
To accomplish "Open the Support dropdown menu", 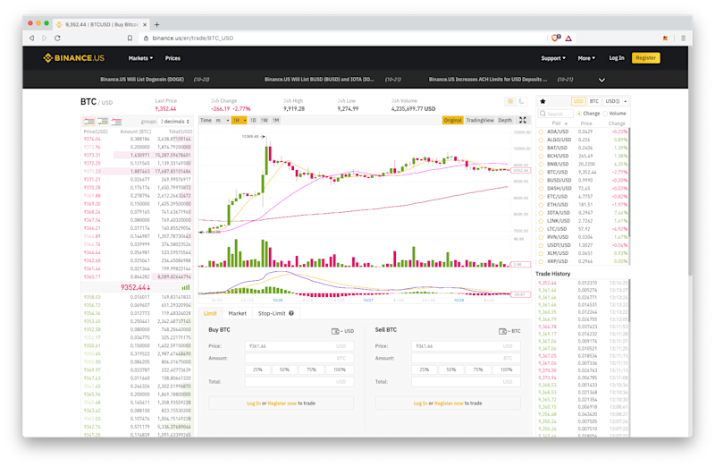I will pos(553,58).
